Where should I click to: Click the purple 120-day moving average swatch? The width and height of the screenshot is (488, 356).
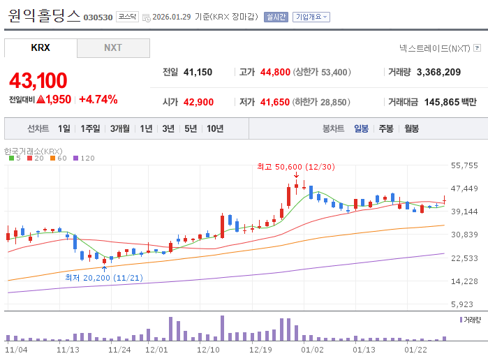75,158
